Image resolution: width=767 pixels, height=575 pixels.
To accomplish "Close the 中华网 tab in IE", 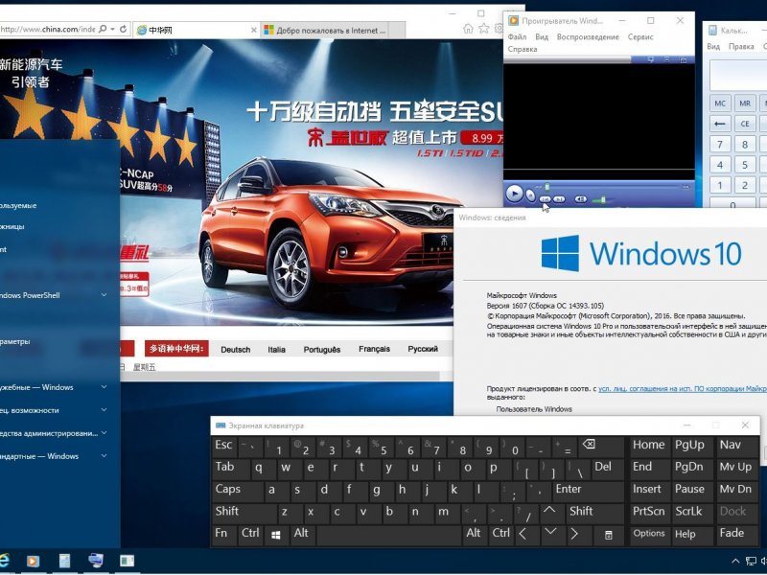I will (253, 30).
